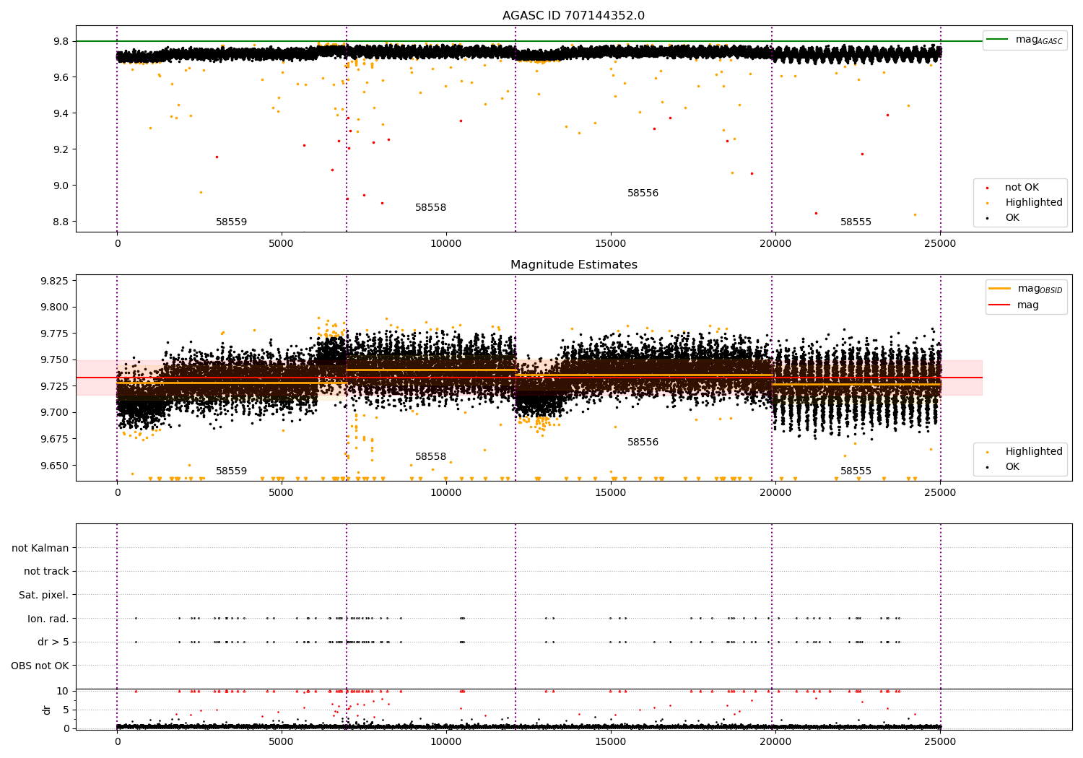The image size is (1083, 758).
Task: Click the 'not track' axis label
Action: pyautogui.click(x=46, y=572)
